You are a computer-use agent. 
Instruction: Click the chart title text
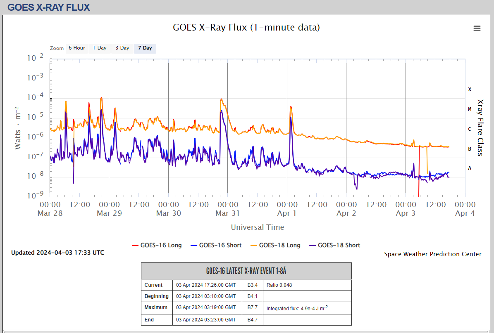246,28
